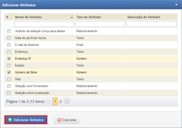182x128 pixels.
Task: Click the previous page arrow in pager
Action: [49, 101]
